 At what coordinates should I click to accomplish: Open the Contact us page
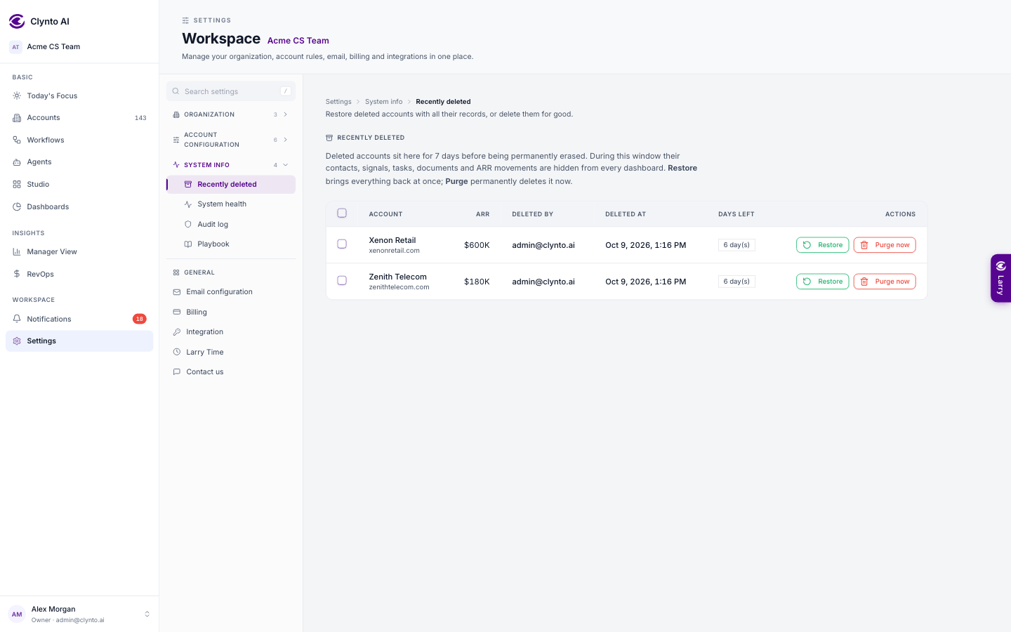231,372
